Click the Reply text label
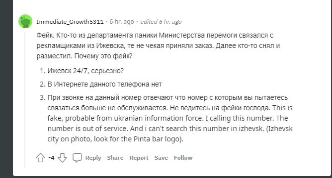The width and height of the screenshot is (332, 178). (93, 158)
